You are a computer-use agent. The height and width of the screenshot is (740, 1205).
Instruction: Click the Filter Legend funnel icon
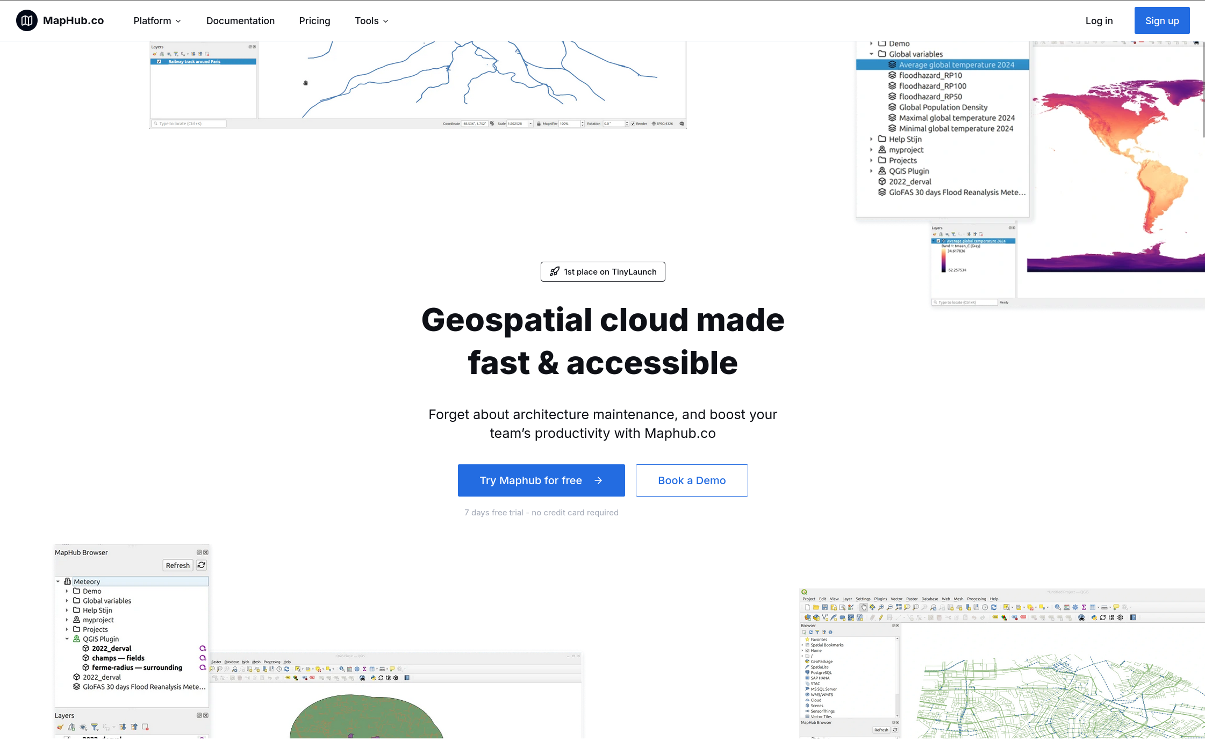[x=95, y=727]
